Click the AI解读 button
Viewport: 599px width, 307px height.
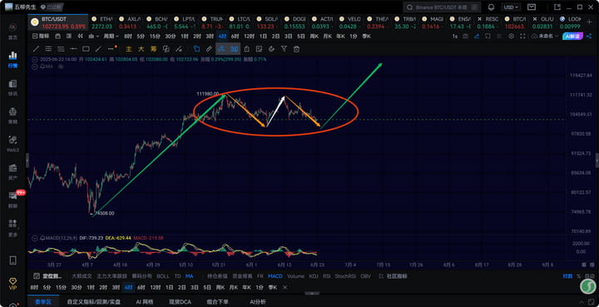tap(572, 36)
